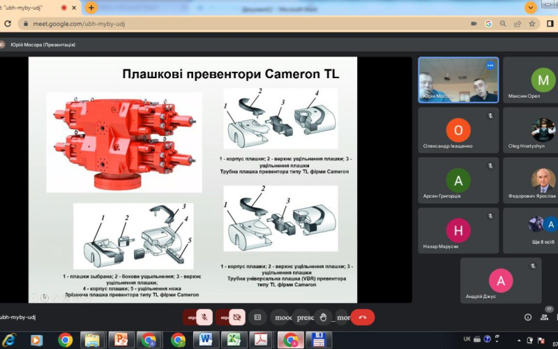Bookmark this page with the star icon
This screenshot has height=349, width=558.
coord(532,24)
